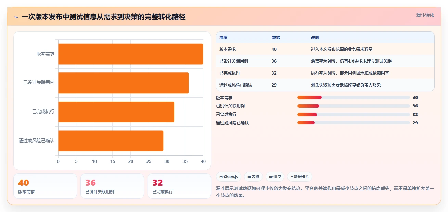Click the x-axis tick label 20
Image resolution: width=448 pixels, height=212 pixels.
tap(131, 161)
